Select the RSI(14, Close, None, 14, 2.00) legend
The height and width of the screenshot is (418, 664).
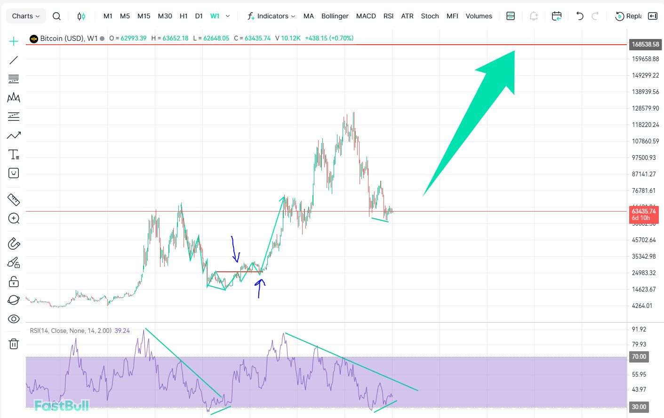tap(71, 331)
